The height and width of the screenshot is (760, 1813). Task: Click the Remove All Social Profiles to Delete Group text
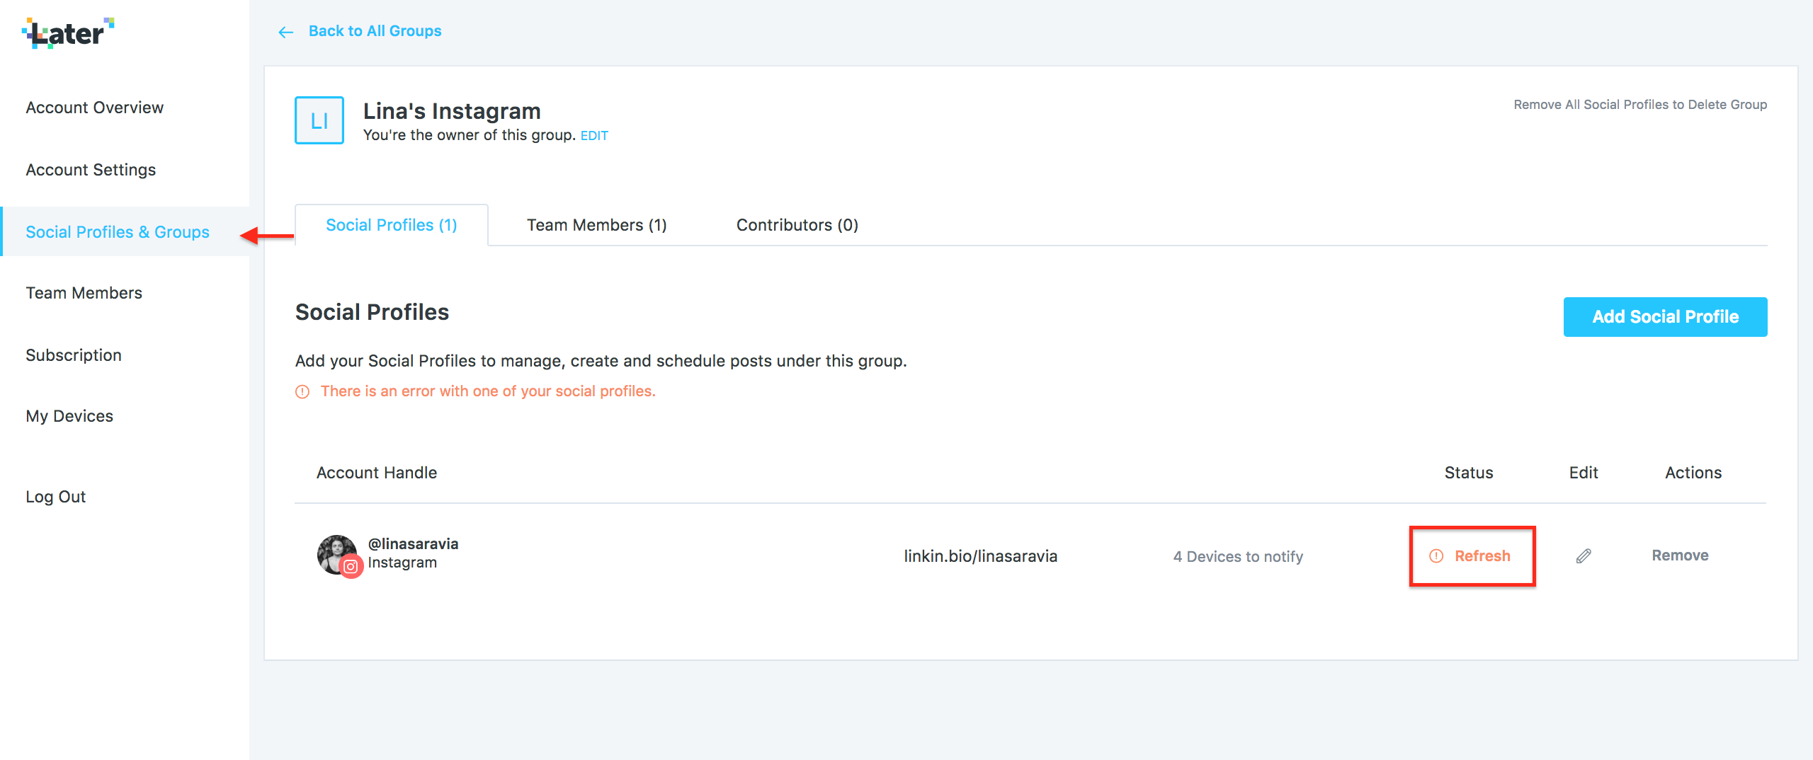coord(1640,105)
